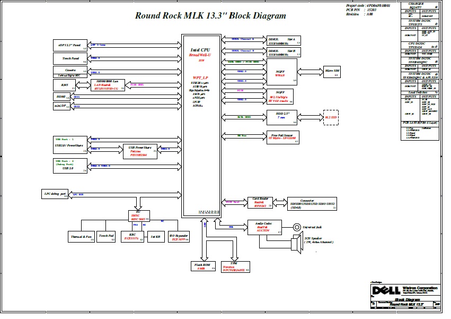This screenshot has width=451, height=319.
Task: Click the TPM Nuvoton block
Action: tap(233, 266)
